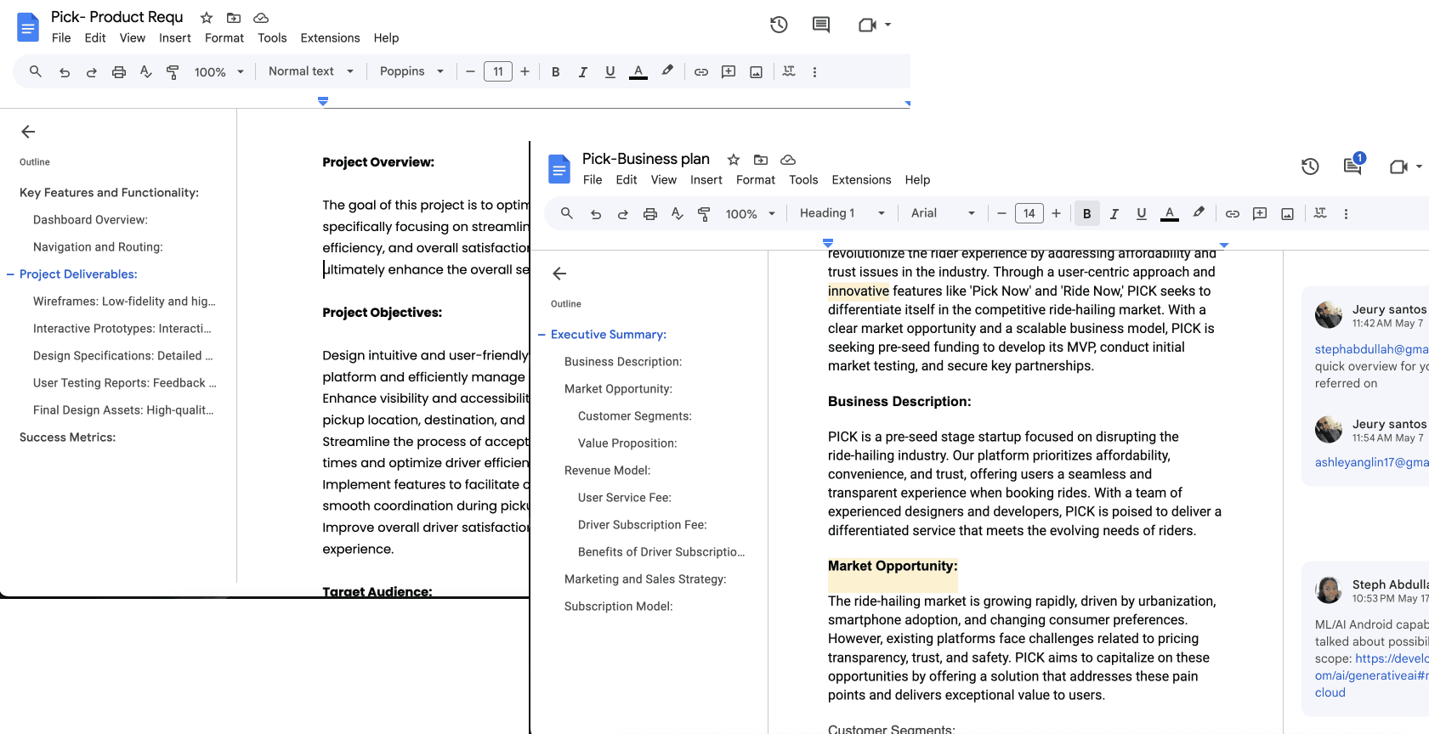The width and height of the screenshot is (1429, 734).
Task: Open Insert menu in Business plan window
Action: pyautogui.click(x=706, y=180)
